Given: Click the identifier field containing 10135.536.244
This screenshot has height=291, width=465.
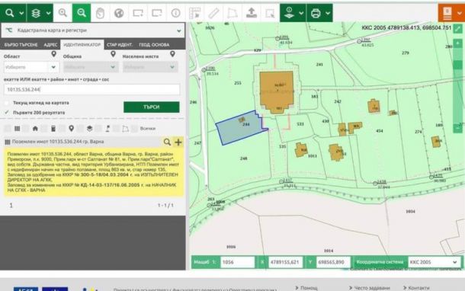Looking at the screenshot, I should coord(92,89).
